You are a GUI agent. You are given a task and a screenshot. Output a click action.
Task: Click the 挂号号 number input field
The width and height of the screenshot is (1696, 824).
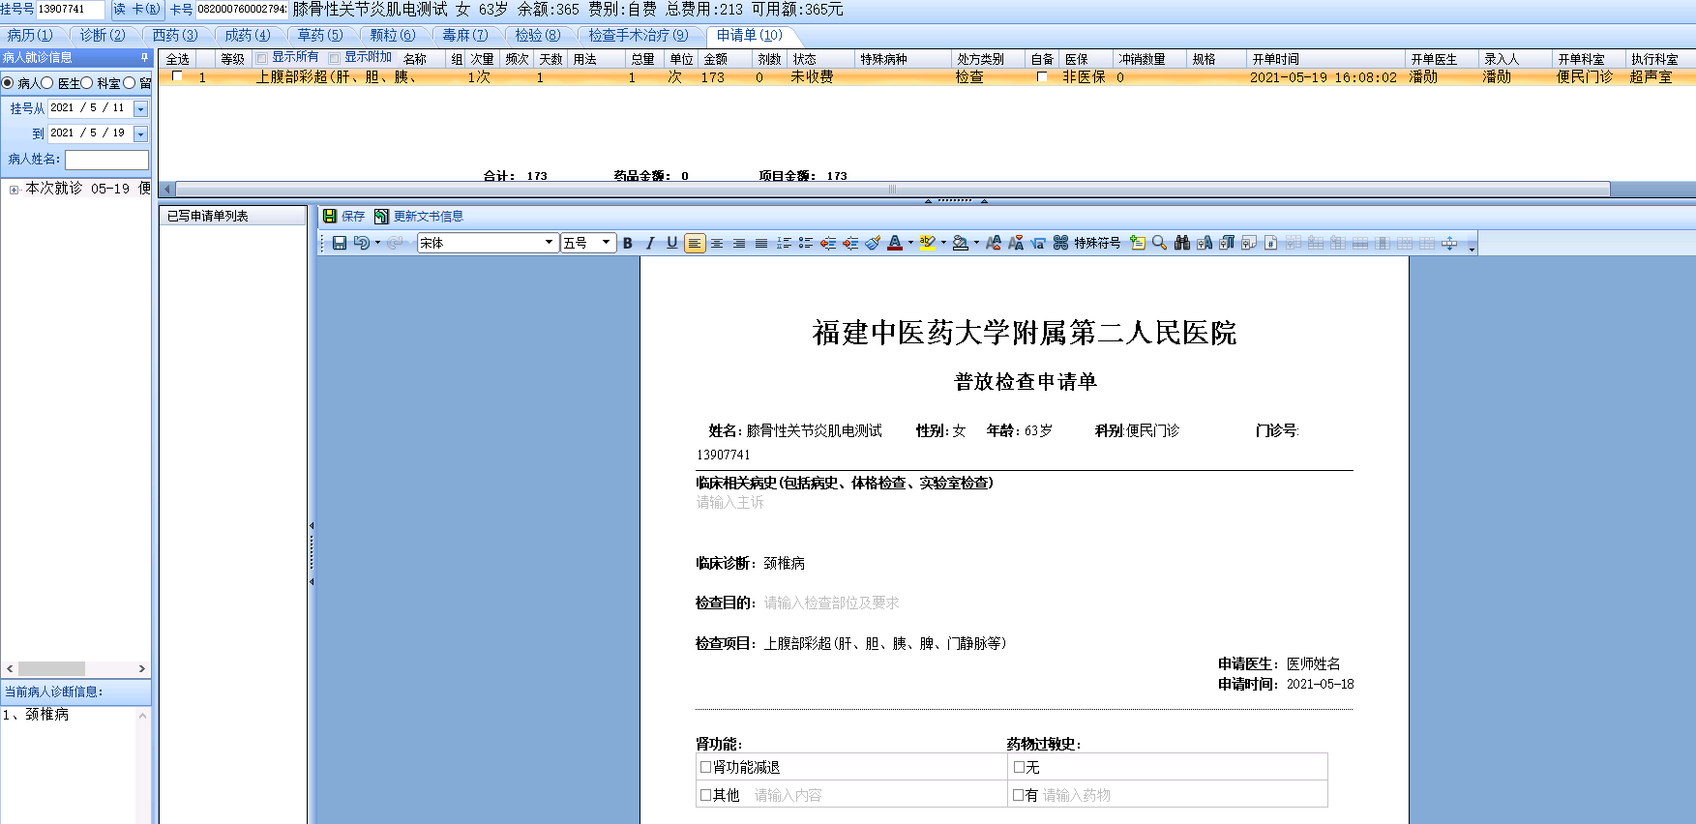tap(70, 10)
